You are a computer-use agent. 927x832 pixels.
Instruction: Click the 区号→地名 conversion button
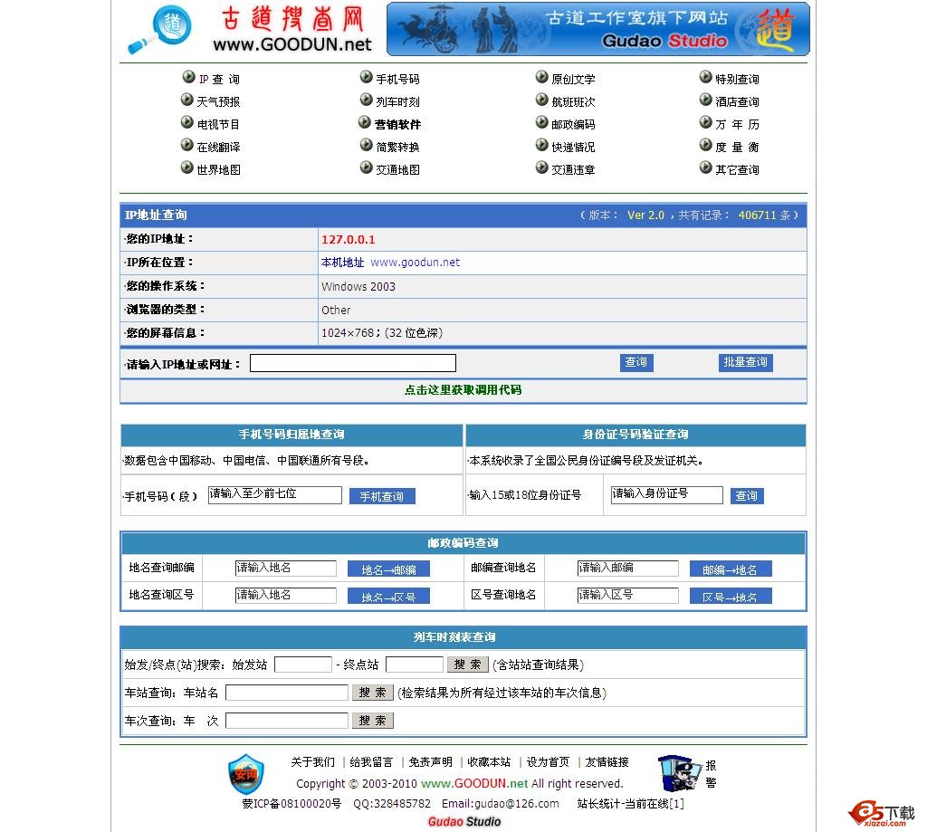point(731,595)
